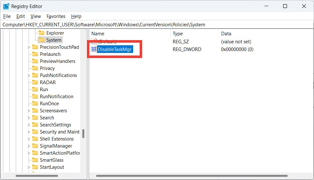The image size is (314, 180).
Task: Click the Shell Extensions folder icon
Action: point(35,139)
